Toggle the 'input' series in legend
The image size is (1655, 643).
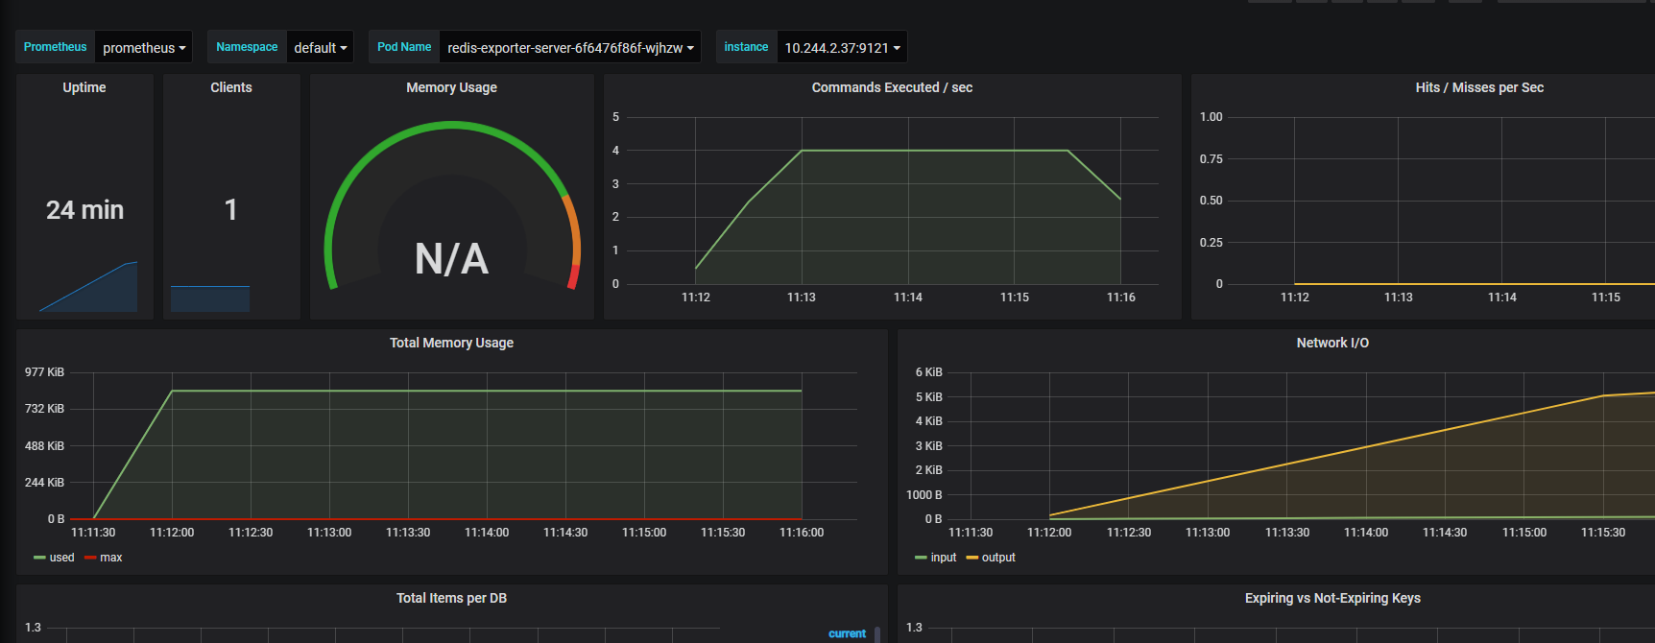[944, 558]
